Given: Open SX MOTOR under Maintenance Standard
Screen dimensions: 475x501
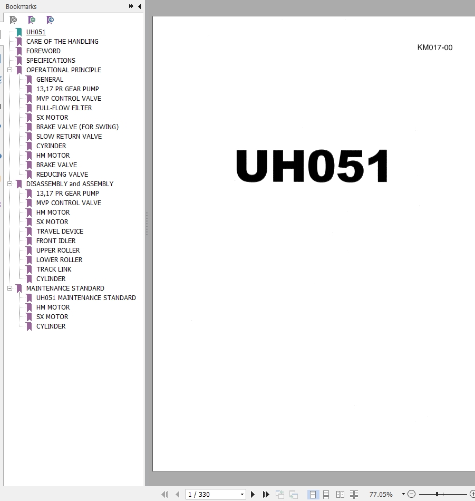Looking at the screenshot, I should tap(52, 316).
